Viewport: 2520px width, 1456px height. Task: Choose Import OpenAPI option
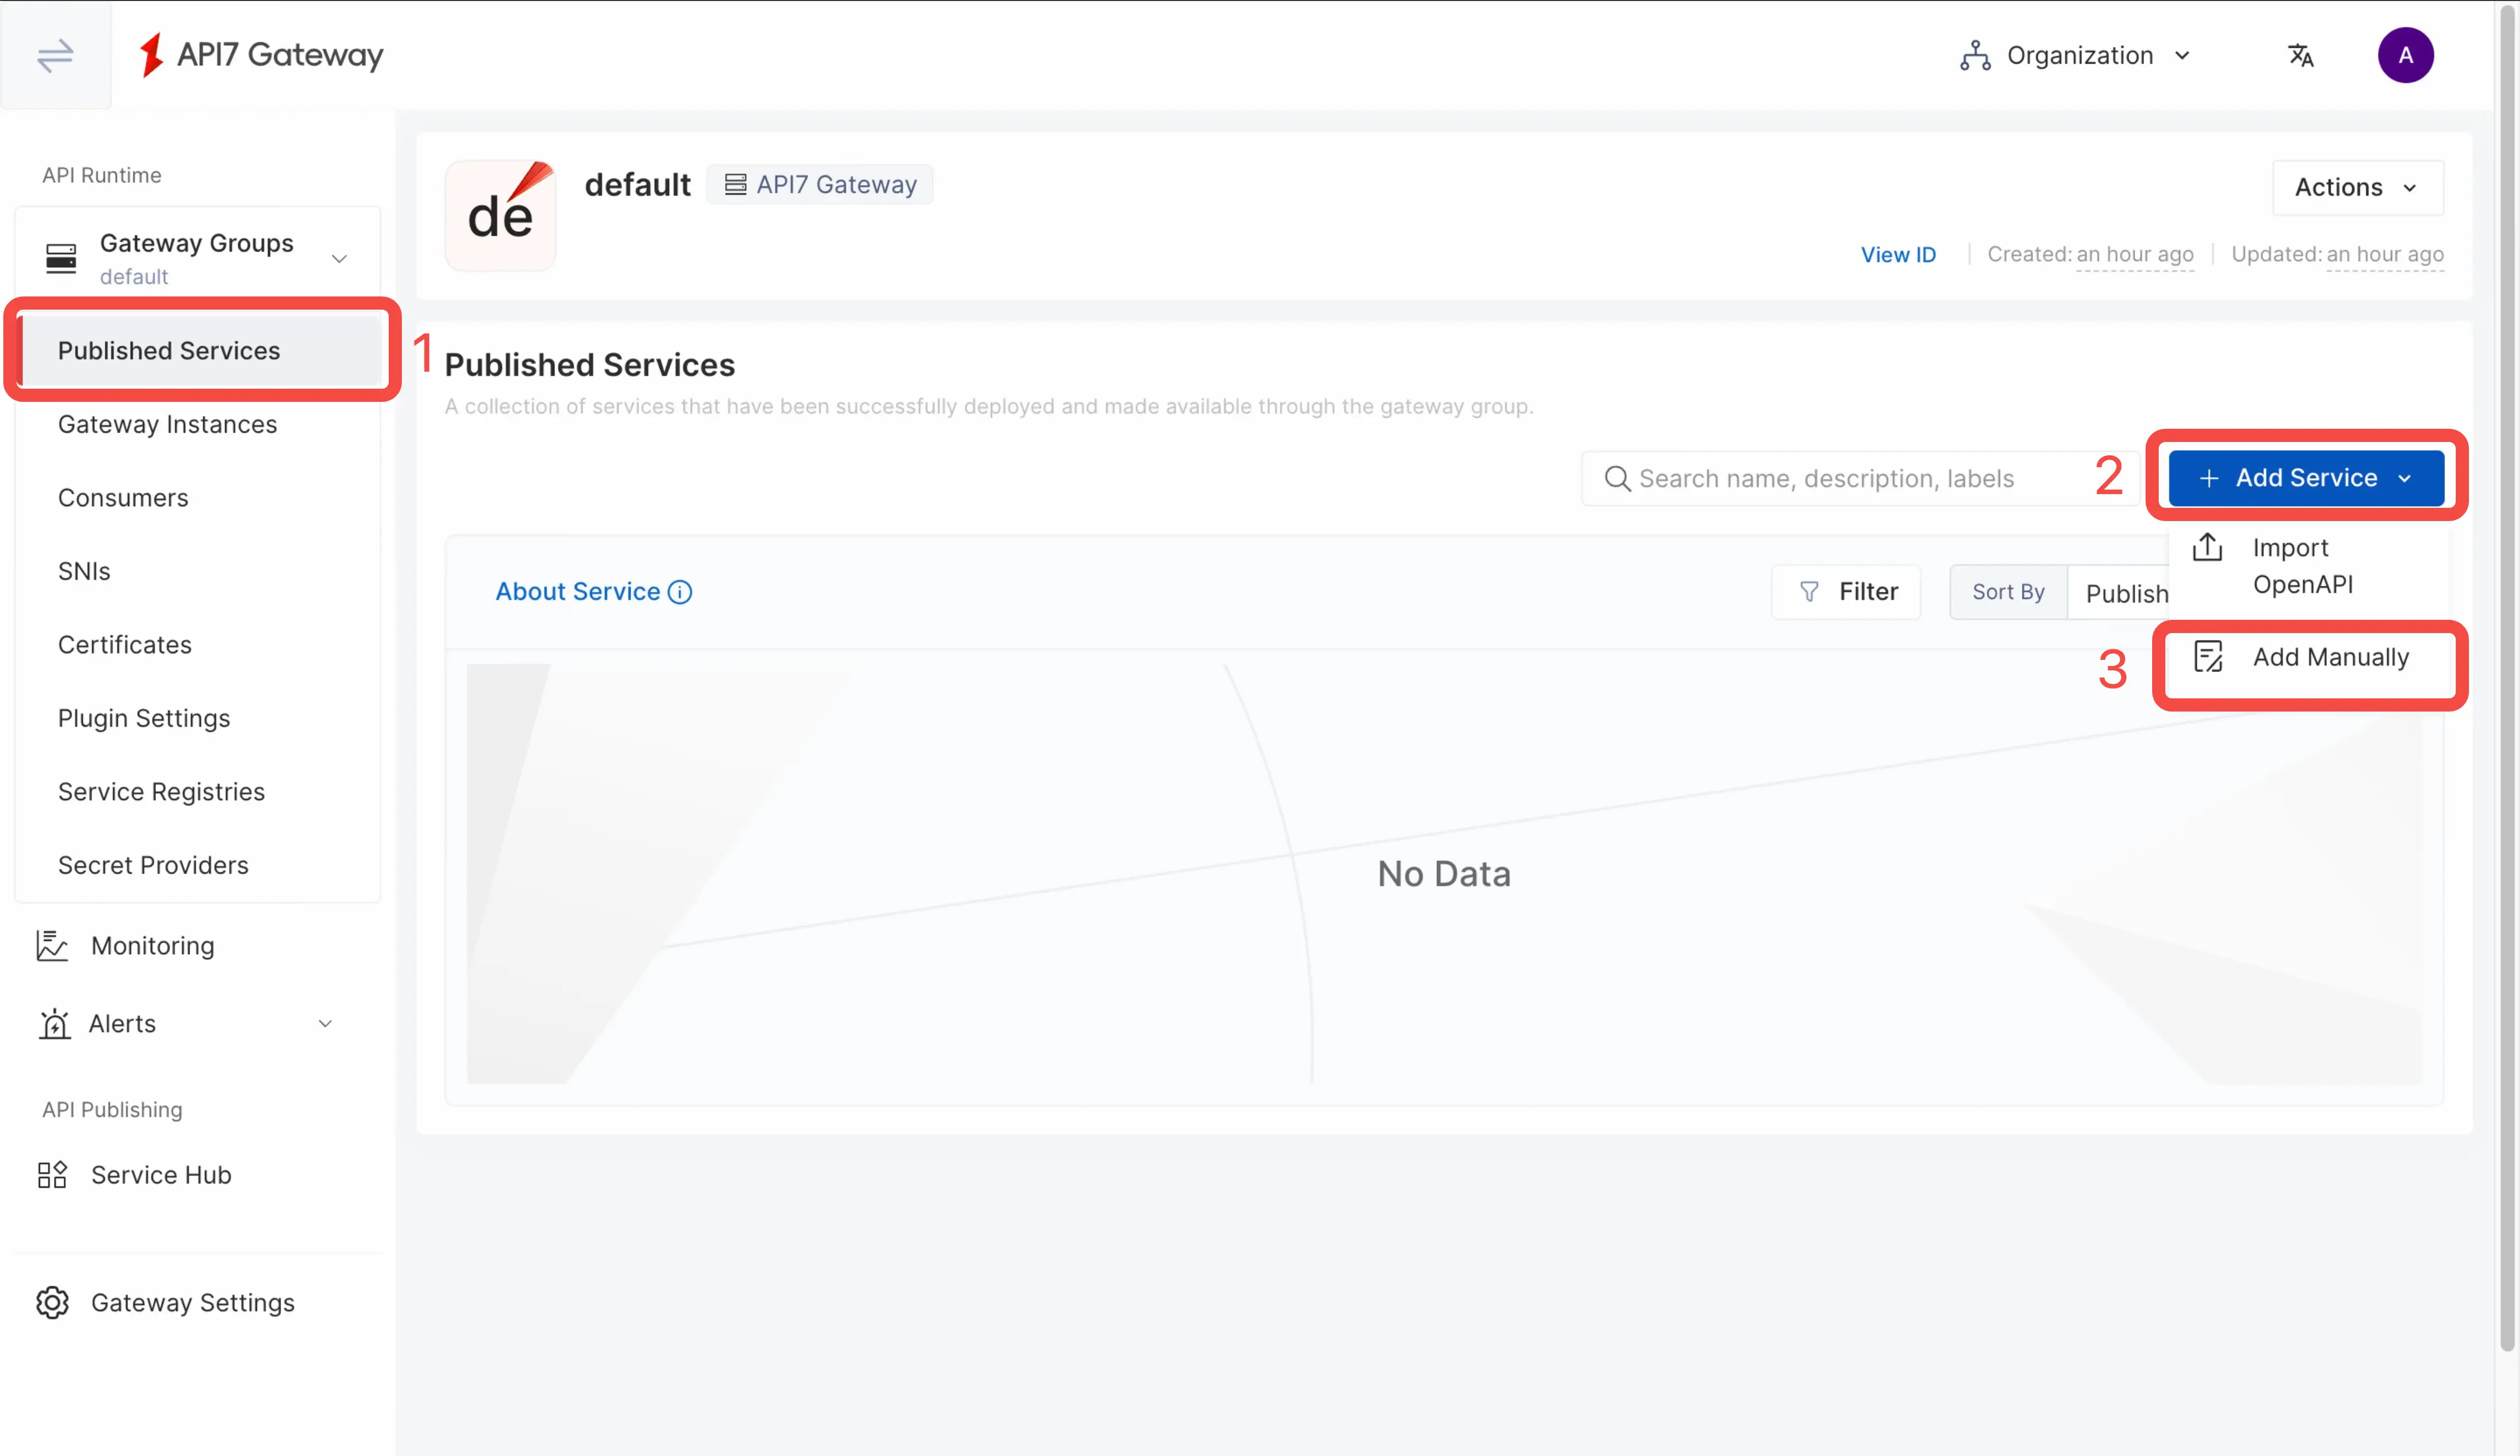[2302, 566]
